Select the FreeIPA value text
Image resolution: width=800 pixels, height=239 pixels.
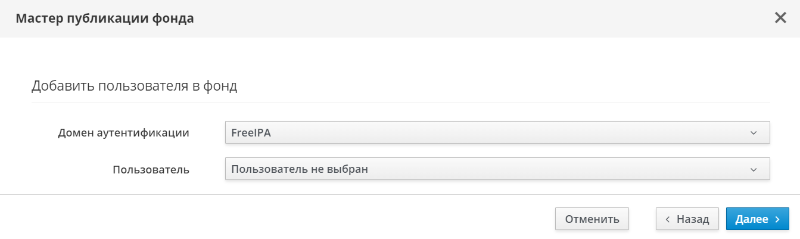(251, 133)
